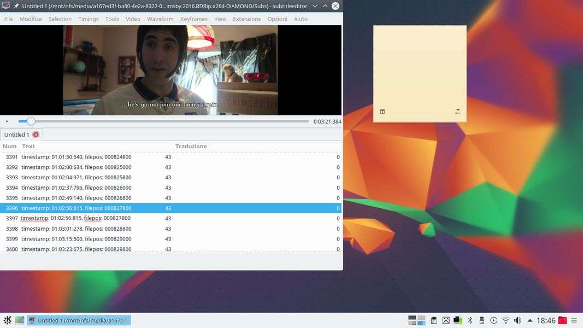Open the volume speaker tray icon
Image resolution: width=583 pixels, height=328 pixels.
point(517,320)
